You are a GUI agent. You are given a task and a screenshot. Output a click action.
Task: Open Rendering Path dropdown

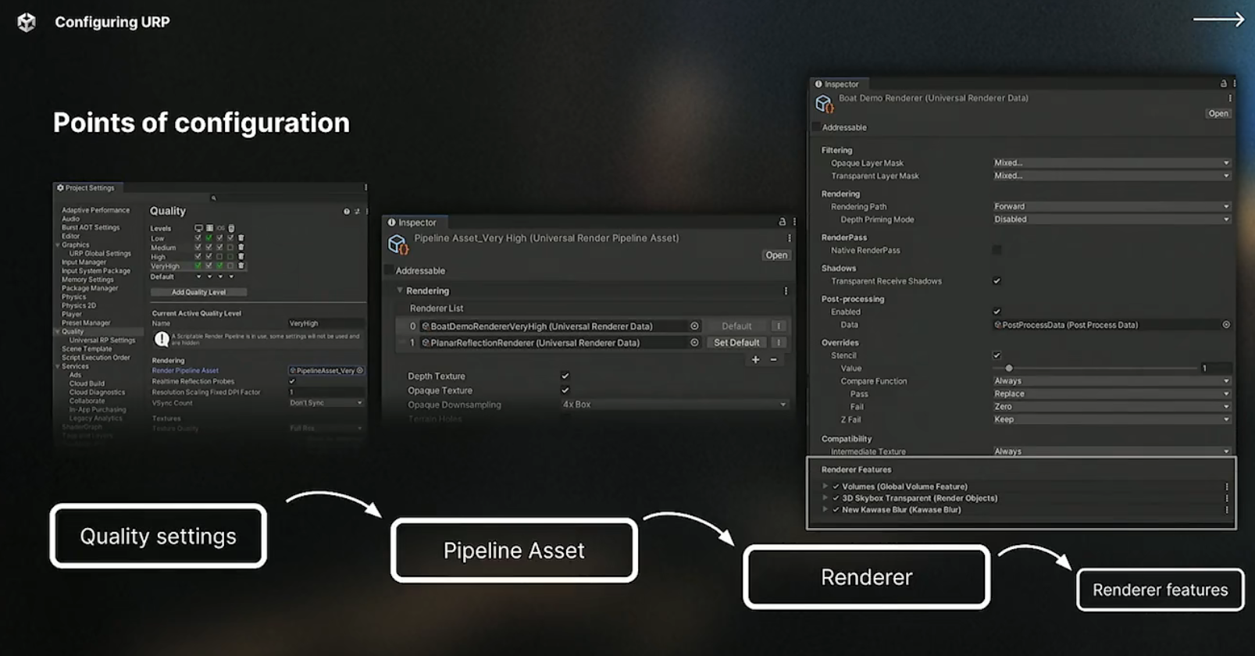click(x=1111, y=207)
